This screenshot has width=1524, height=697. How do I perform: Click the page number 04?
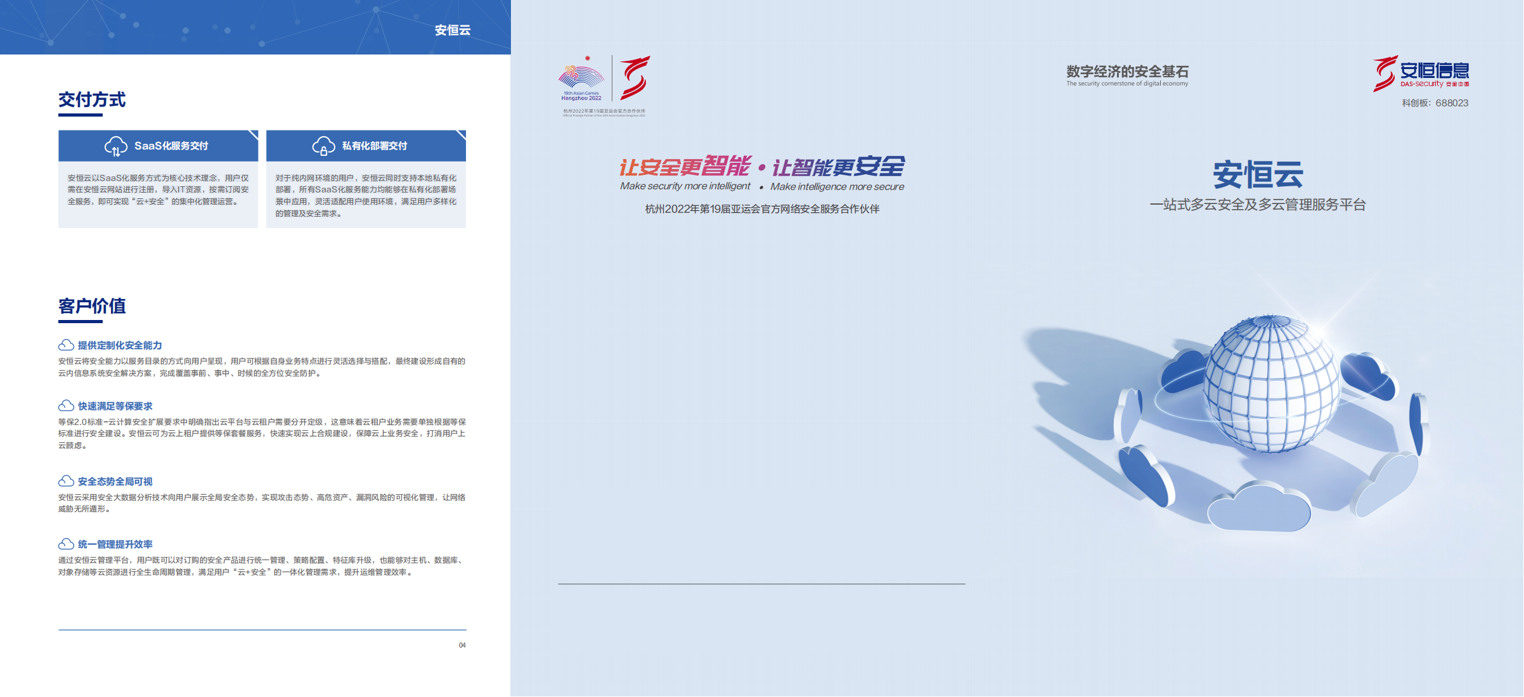tap(462, 645)
